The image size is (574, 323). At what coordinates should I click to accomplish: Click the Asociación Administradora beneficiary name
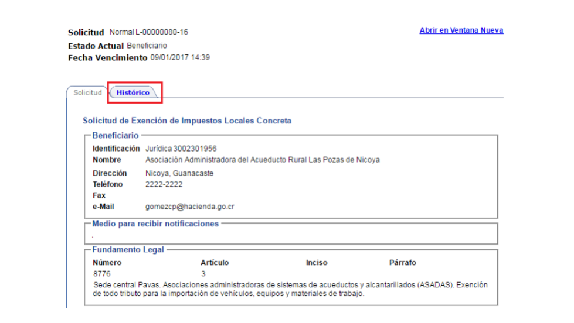point(262,160)
